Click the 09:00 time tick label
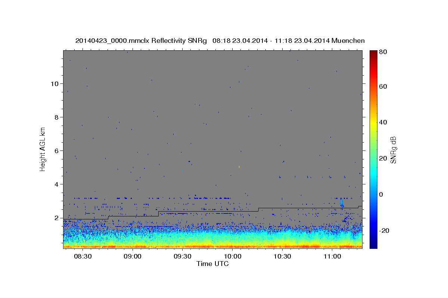Viewport: 448px width, 298px height. pos(133,257)
